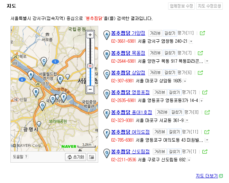Open 거리뷰 for 가양점

155,33
